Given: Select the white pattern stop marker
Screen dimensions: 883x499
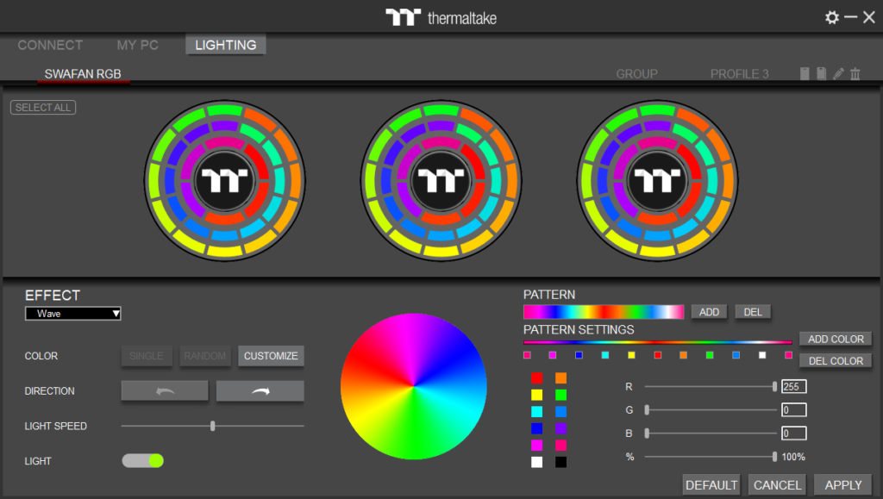Looking at the screenshot, I should (762, 355).
